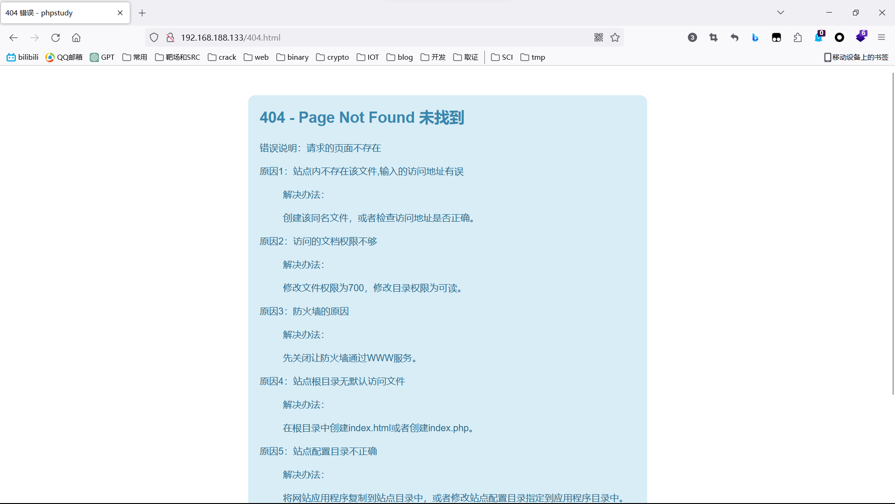The height and width of the screenshot is (504, 895).
Task: Reload the current page
Action: 56,38
